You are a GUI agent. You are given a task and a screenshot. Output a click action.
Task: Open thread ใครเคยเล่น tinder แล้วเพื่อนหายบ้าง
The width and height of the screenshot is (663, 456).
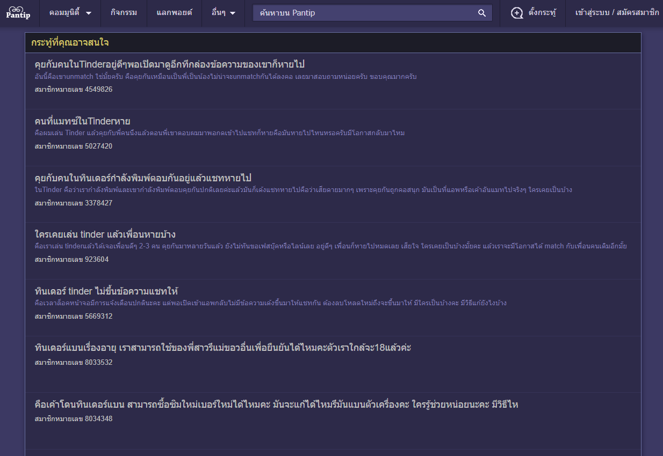[x=105, y=234]
